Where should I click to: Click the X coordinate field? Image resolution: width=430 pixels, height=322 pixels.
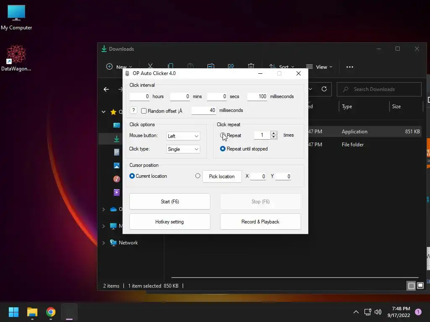point(258,177)
